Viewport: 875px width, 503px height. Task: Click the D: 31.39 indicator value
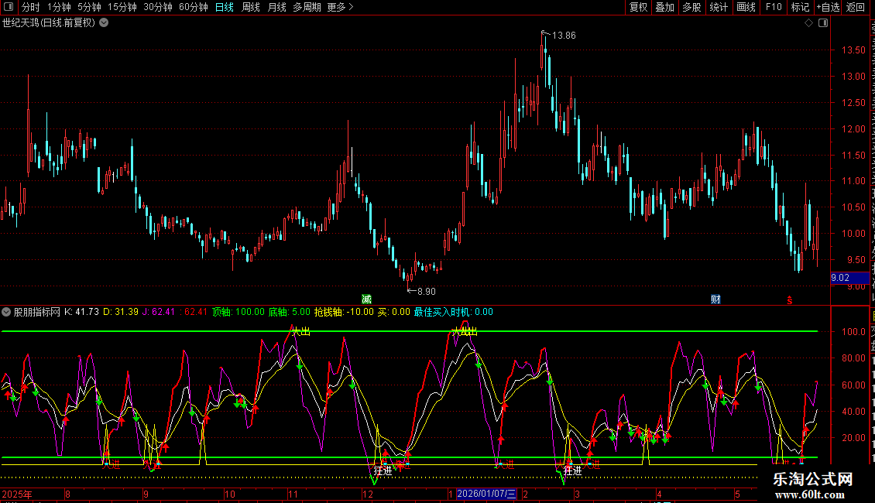click(x=121, y=313)
